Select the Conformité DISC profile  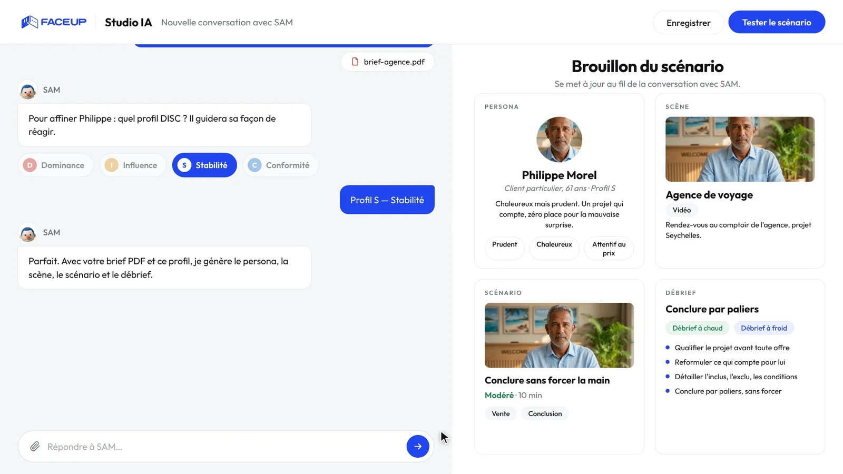coord(280,165)
